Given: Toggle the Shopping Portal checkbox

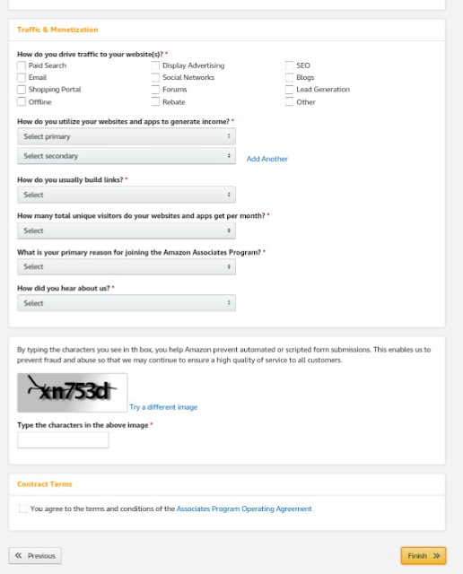Looking at the screenshot, I should pos(22,90).
